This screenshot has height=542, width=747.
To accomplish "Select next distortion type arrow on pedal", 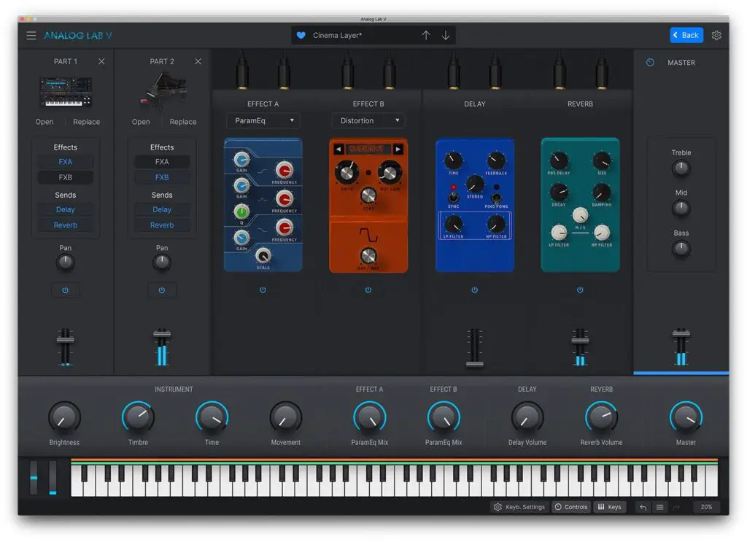I will pos(398,149).
